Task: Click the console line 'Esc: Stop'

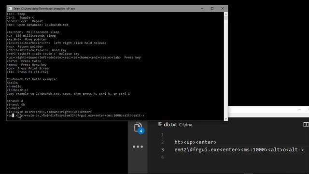Action: pyautogui.click(x=16, y=14)
